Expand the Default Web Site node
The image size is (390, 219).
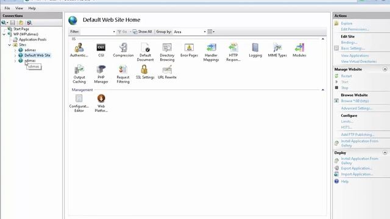point(15,55)
